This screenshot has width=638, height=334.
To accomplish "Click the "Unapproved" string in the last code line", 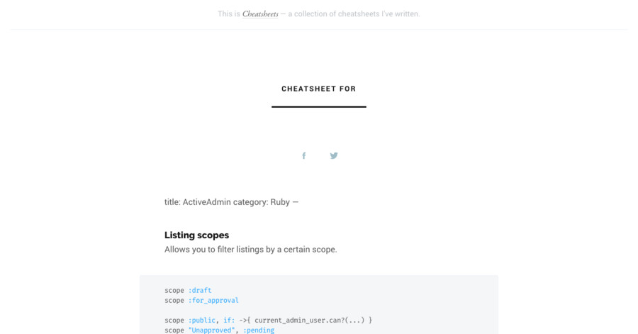I will (x=211, y=330).
